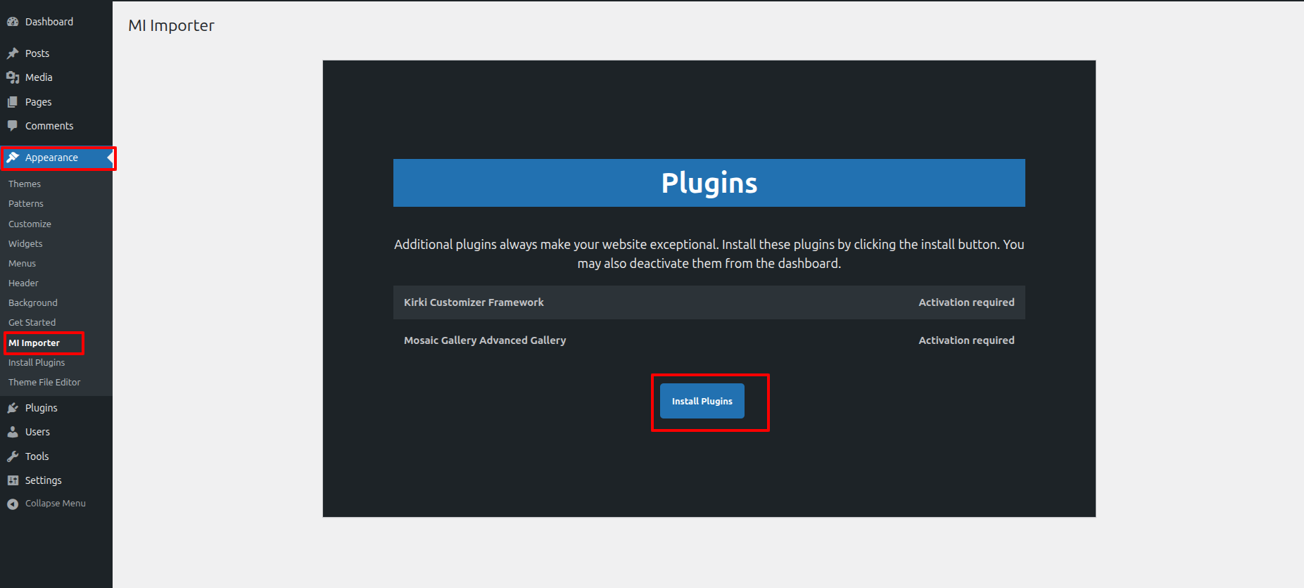This screenshot has width=1304, height=588.
Task: Click Install Plugins in the sidebar submenu
Action: pos(37,363)
